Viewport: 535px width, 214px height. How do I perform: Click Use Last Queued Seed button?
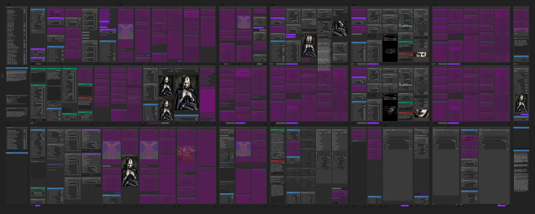85,119
